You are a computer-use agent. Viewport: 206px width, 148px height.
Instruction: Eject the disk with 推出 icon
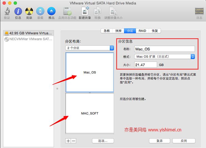51,11
